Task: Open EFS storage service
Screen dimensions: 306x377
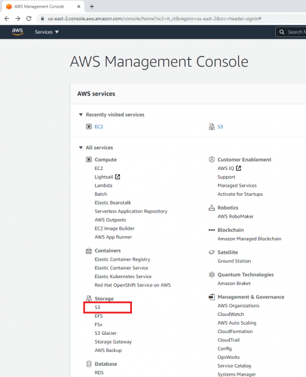Action: (99, 316)
